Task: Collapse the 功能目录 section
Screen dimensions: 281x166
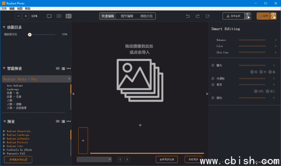Action: (4, 27)
